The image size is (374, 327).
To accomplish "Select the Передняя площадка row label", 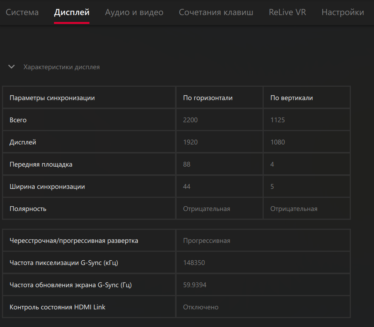I will pos(41,164).
